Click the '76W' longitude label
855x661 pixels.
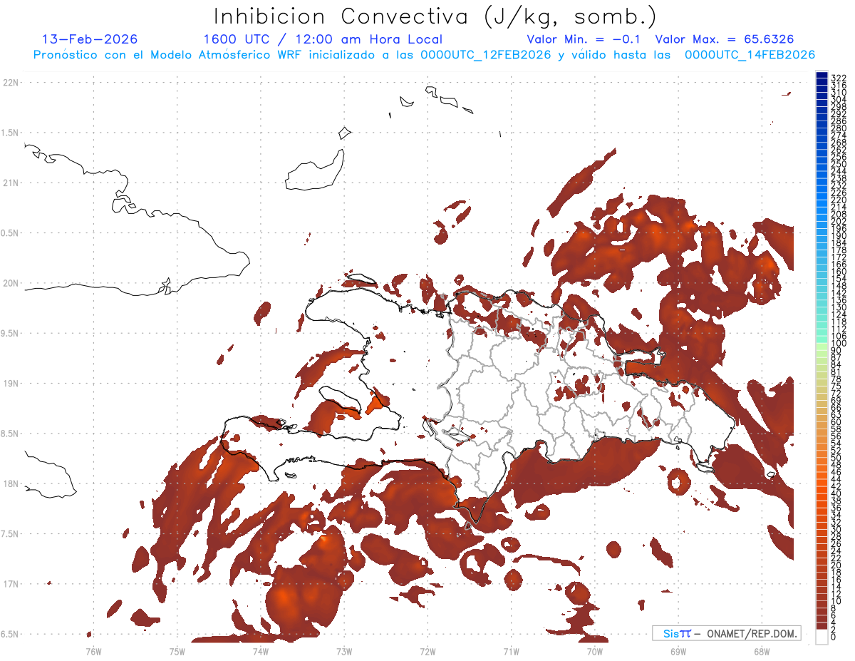(x=93, y=651)
